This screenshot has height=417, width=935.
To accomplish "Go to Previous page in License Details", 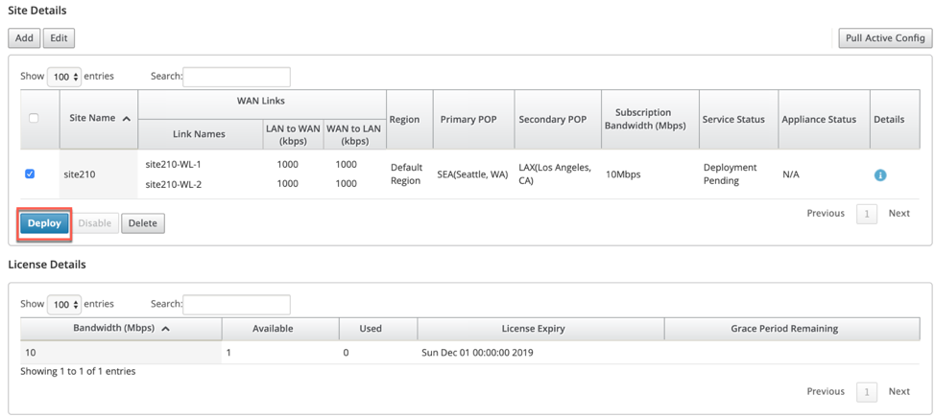I will coord(826,391).
